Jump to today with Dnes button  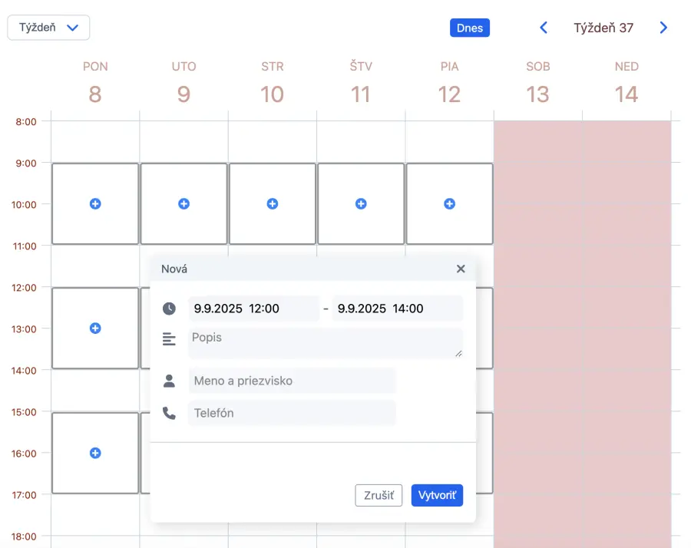pyautogui.click(x=469, y=28)
